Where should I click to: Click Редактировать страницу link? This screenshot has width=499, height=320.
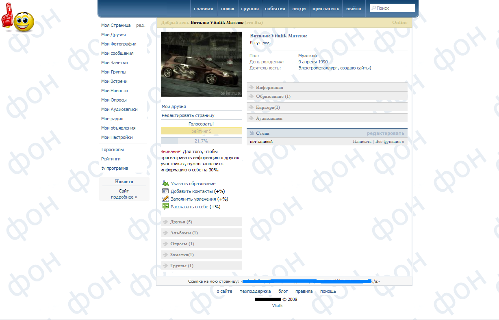coord(188,115)
